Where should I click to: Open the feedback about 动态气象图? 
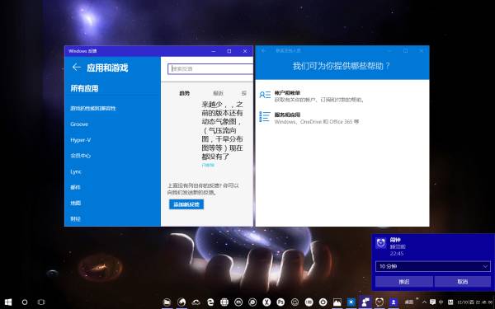(x=222, y=130)
